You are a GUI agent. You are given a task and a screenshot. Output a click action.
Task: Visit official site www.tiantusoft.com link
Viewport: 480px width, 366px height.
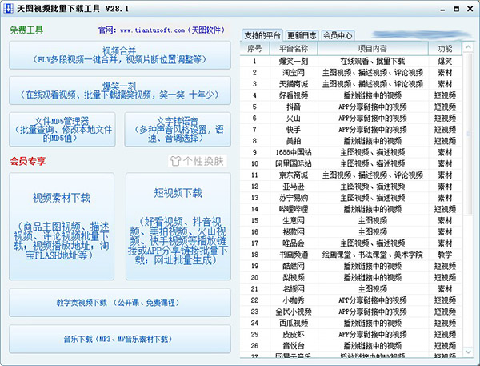point(153,30)
